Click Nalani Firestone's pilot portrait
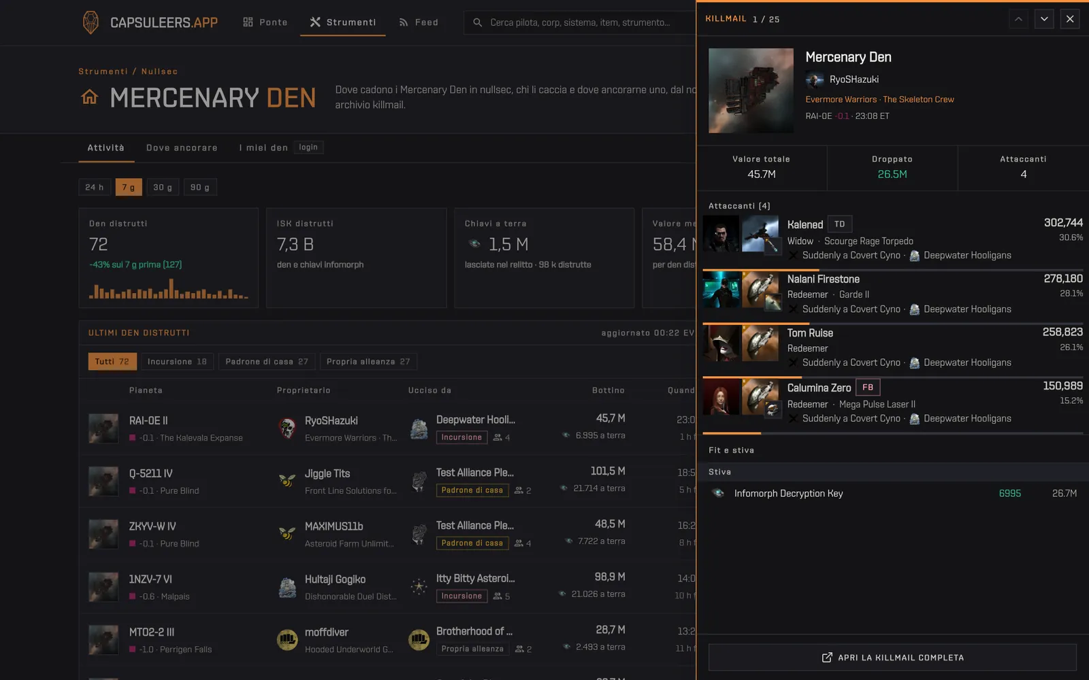The height and width of the screenshot is (680, 1089). click(x=721, y=290)
